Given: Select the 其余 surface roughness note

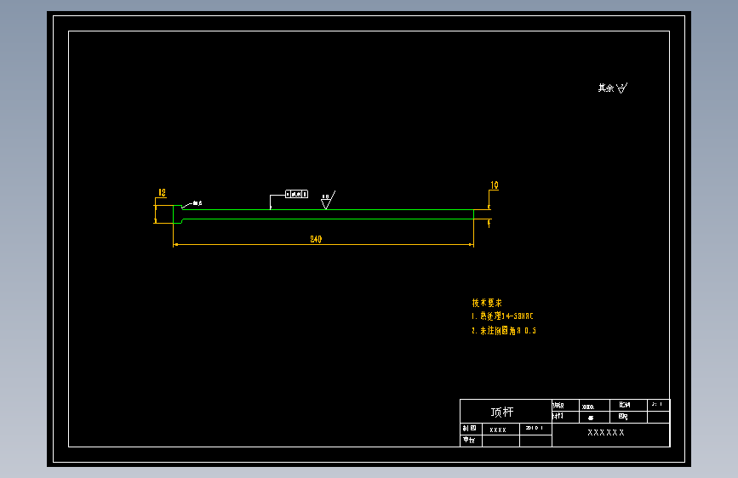Looking at the screenshot, I should pos(613,88).
